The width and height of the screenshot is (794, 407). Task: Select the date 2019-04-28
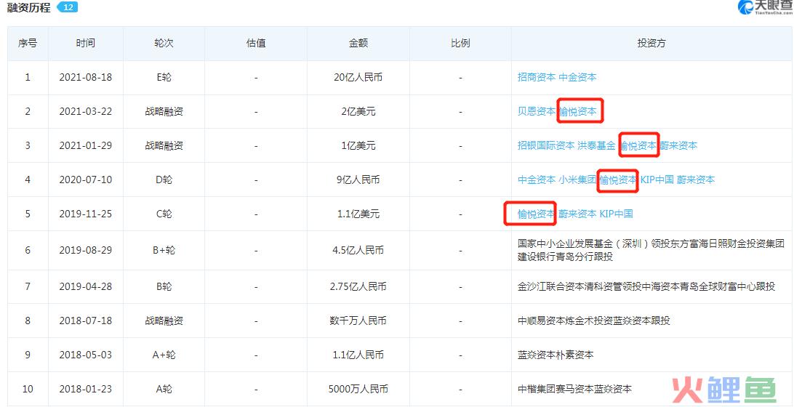[x=86, y=286]
